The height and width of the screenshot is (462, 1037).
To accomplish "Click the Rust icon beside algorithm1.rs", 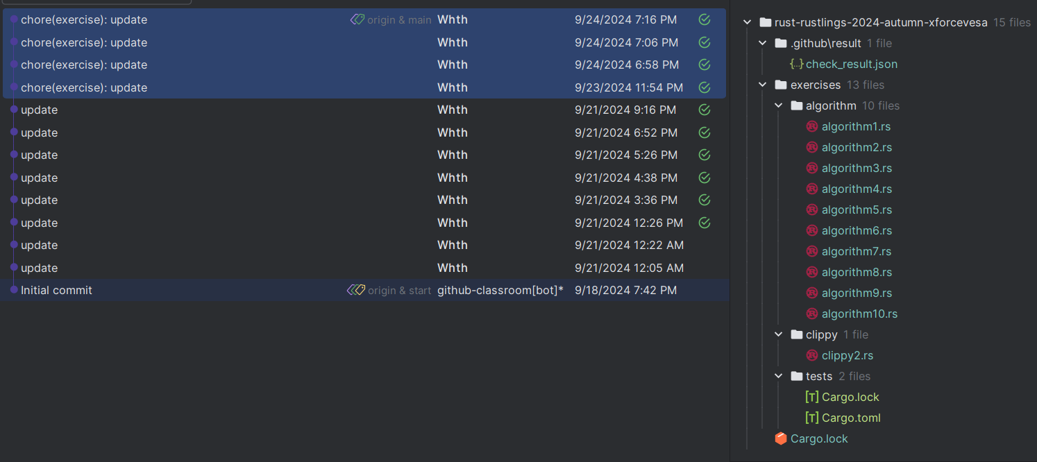I will point(812,127).
